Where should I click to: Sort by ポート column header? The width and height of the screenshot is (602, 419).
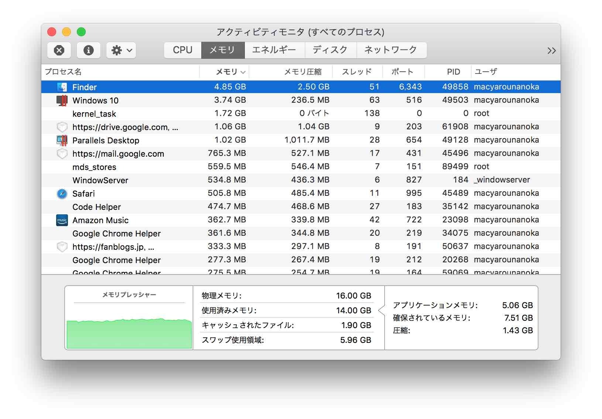[x=404, y=72]
